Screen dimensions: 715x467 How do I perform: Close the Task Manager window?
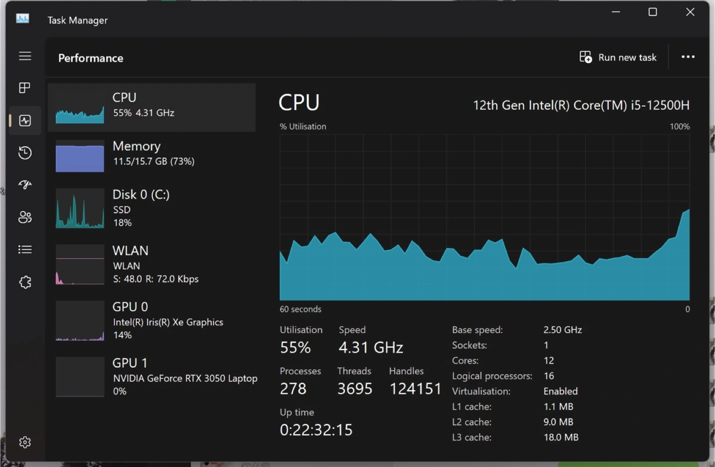(x=690, y=12)
